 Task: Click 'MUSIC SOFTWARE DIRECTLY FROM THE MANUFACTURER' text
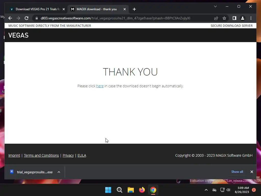click(x=50, y=26)
